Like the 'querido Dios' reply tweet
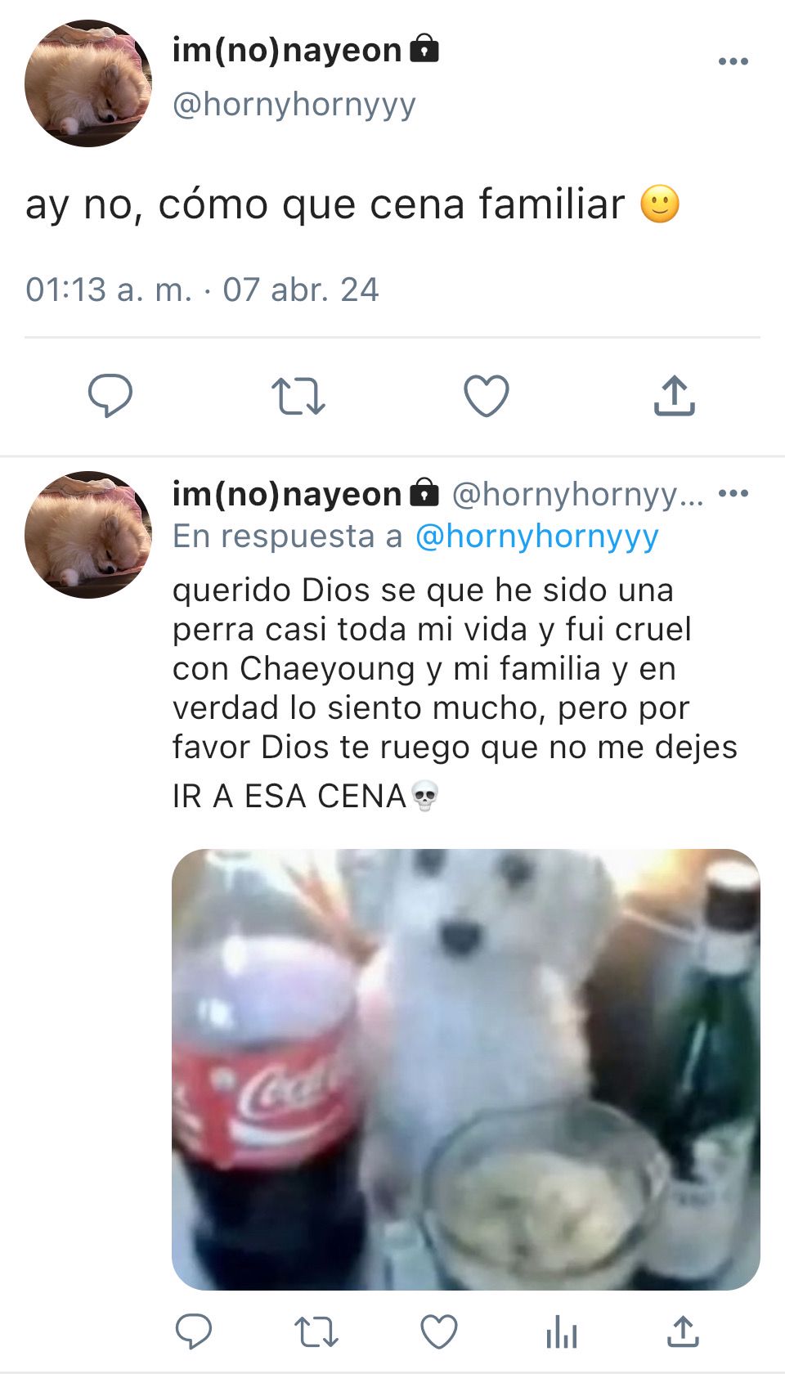785x1374 pixels. 439,1331
